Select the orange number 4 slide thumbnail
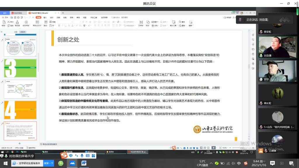Image resolution: width=299 pixels, height=168 pixels. tap(20, 110)
